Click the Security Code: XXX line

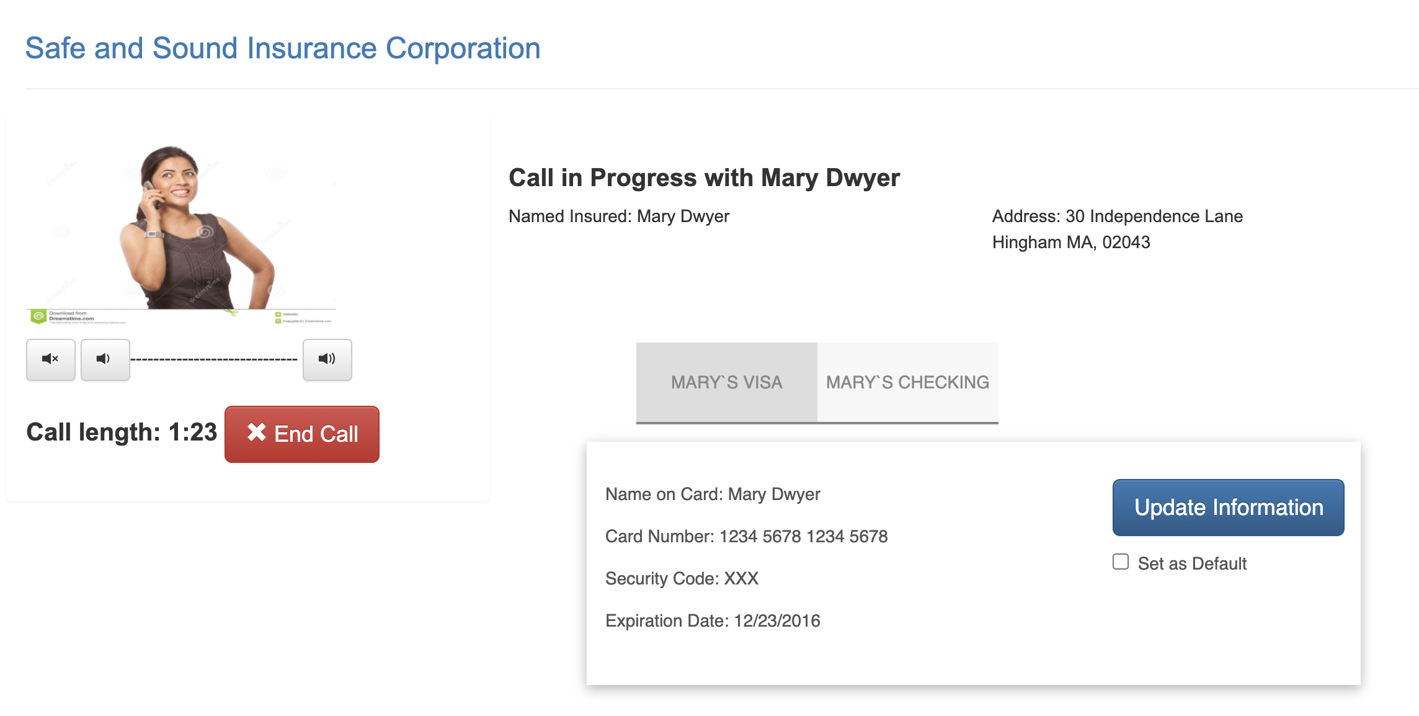(x=682, y=578)
